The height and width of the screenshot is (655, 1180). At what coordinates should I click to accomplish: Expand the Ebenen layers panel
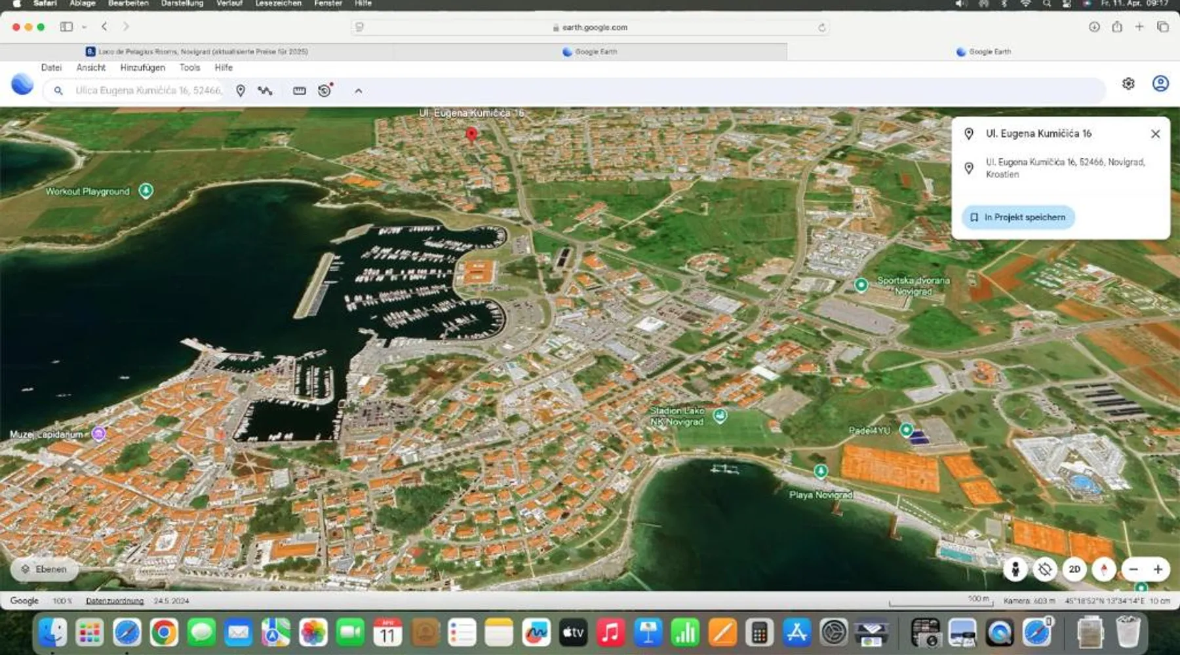(x=44, y=569)
